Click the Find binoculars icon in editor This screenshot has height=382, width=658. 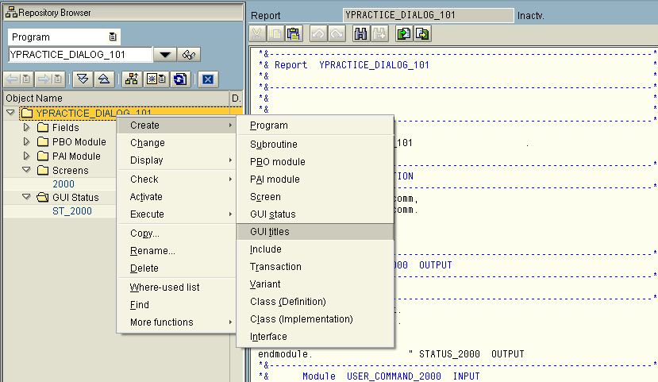coord(360,34)
